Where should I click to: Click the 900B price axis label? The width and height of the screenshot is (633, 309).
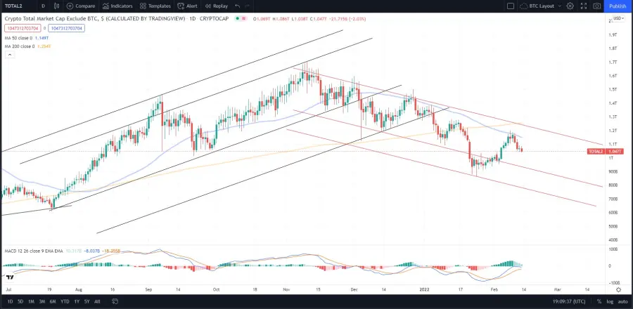coord(613,171)
